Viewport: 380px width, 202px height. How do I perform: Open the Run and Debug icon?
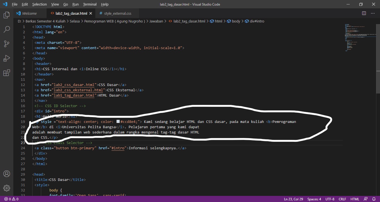tap(6, 58)
